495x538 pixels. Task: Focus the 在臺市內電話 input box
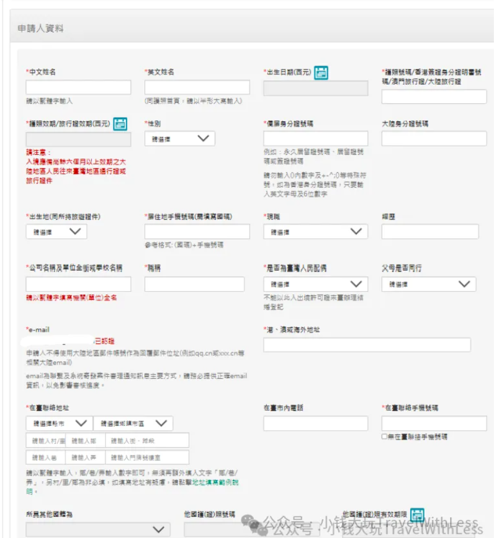coord(315,423)
